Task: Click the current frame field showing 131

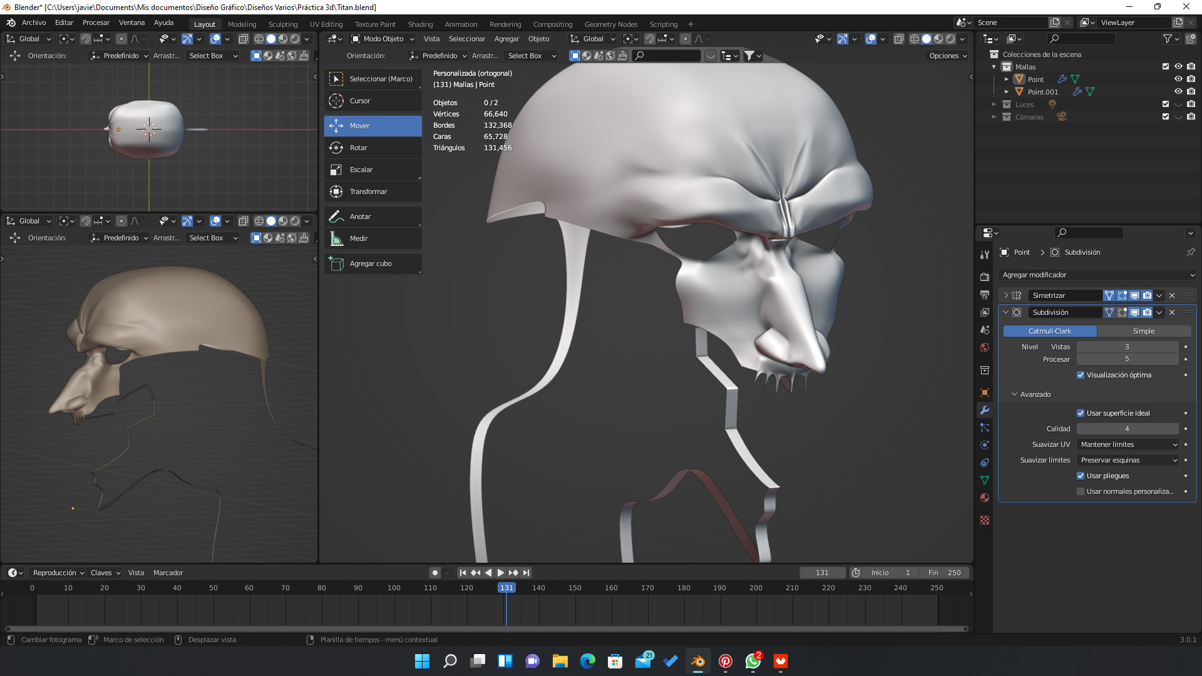Action: [x=823, y=573]
